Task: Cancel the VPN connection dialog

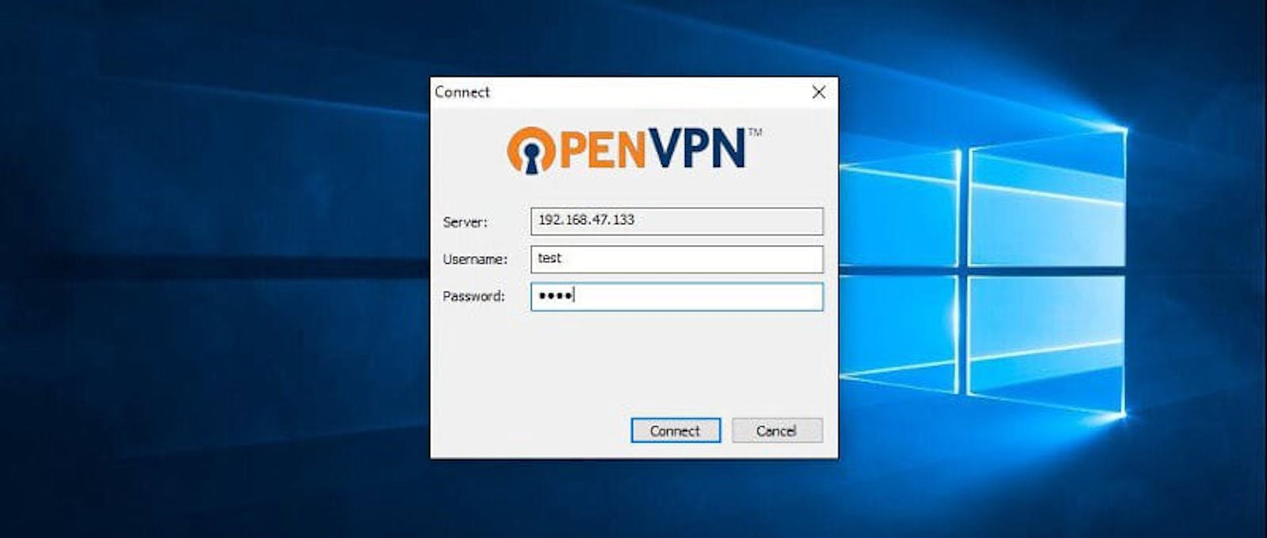Action: tap(777, 431)
